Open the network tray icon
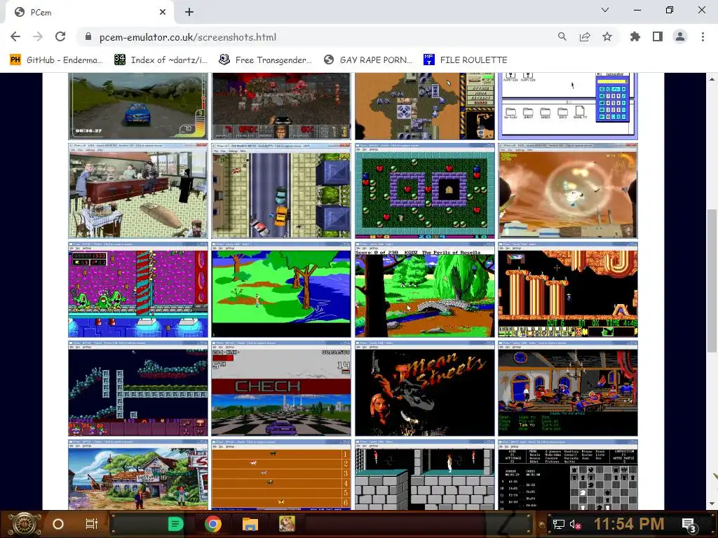 click(558, 524)
